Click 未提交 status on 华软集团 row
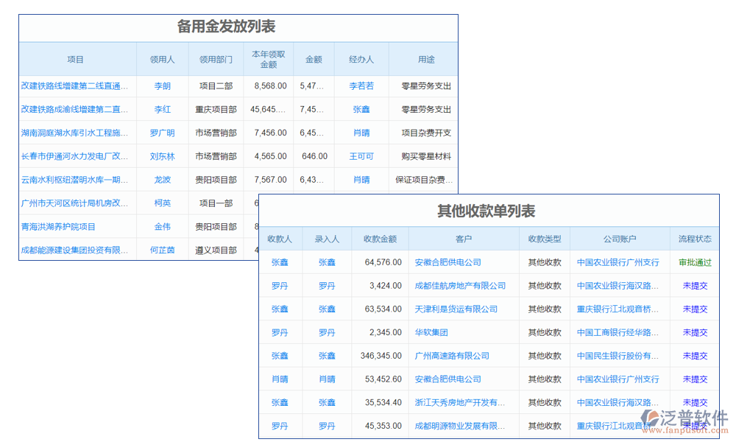This screenshot has width=736, height=442. (695, 332)
